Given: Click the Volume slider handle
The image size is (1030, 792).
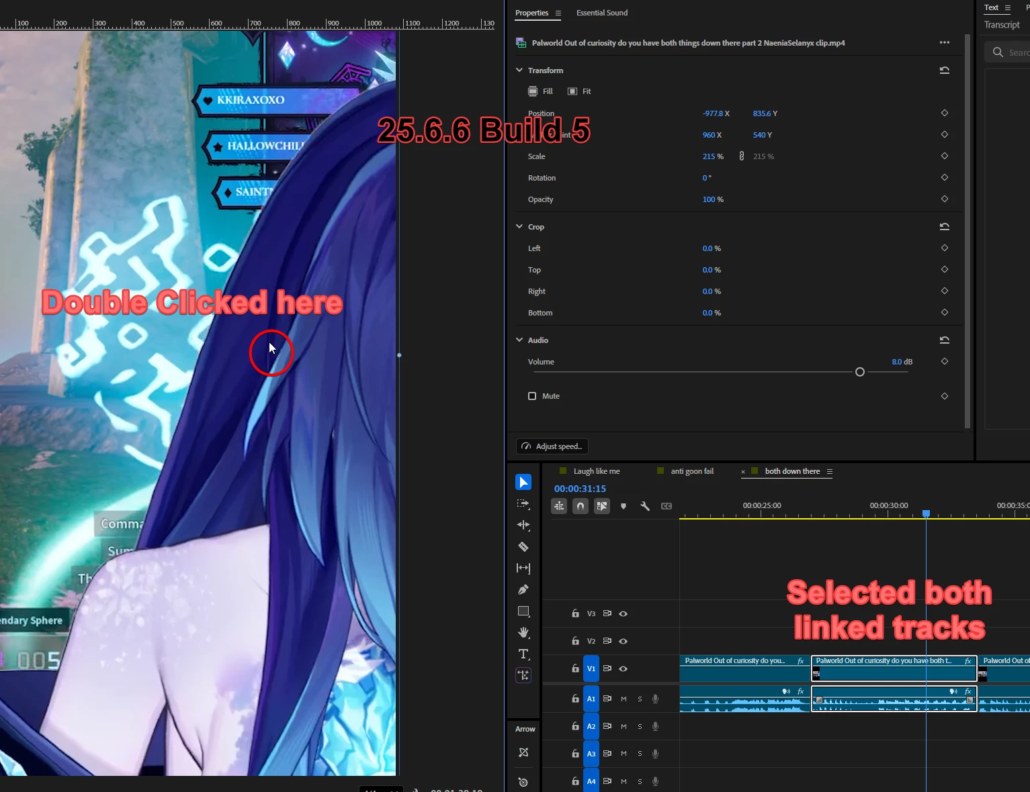Looking at the screenshot, I should click(x=859, y=372).
